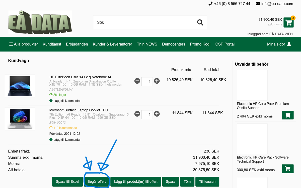The height and width of the screenshot is (188, 301).
Task: Open the Kundtjänst menu
Action: click(52, 44)
